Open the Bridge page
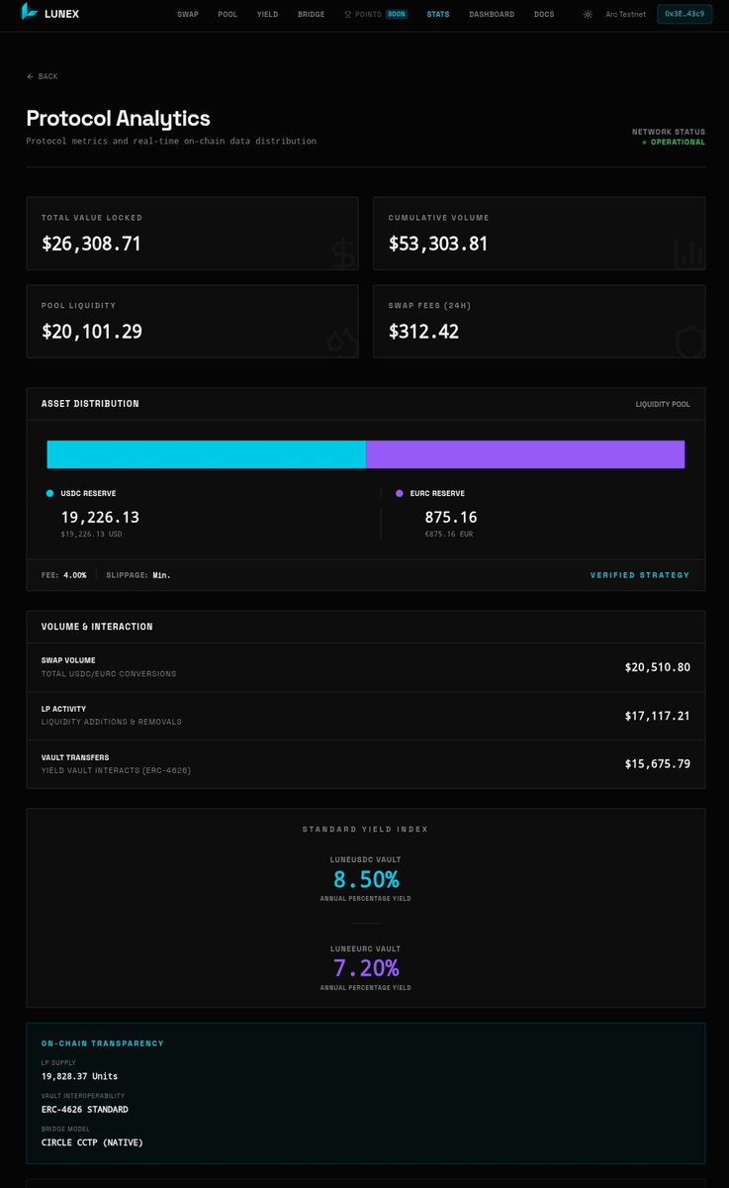Image resolution: width=729 pixels, height=1188 pixels. pos(311,15)
